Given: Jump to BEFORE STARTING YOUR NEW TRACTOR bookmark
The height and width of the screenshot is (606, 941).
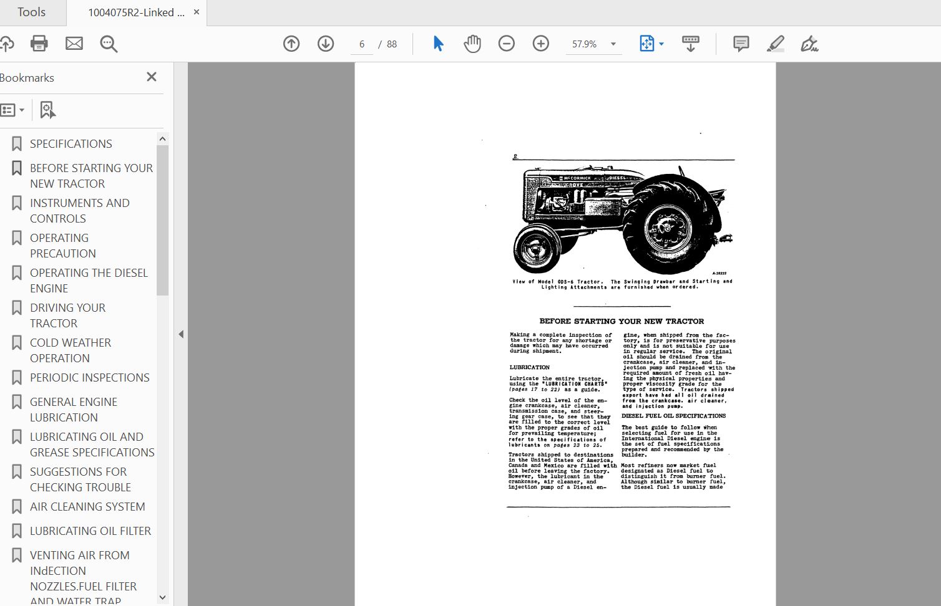Looking at the screenshot, I should pos(91,176).
